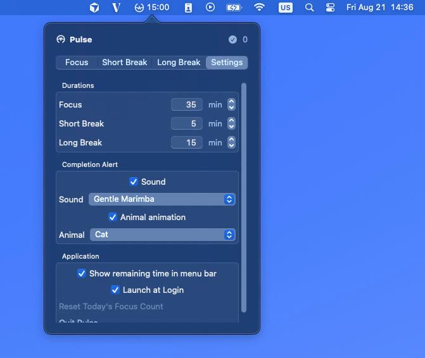Adjust the Focus minutes stepper

tap(231, 104)
